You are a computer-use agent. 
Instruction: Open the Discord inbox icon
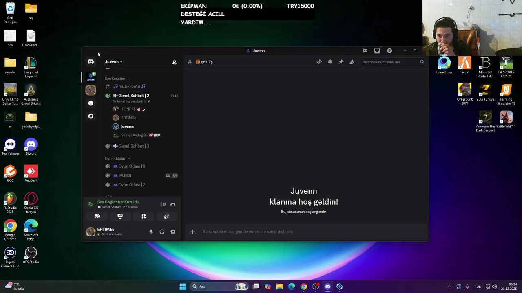pyautogui.click(x=377, y=51)
